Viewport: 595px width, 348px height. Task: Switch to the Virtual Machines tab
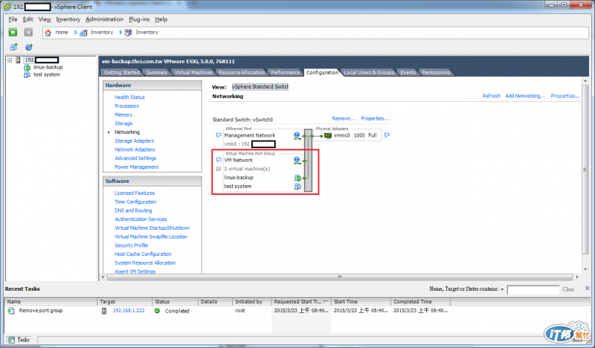tap(193, 72)
